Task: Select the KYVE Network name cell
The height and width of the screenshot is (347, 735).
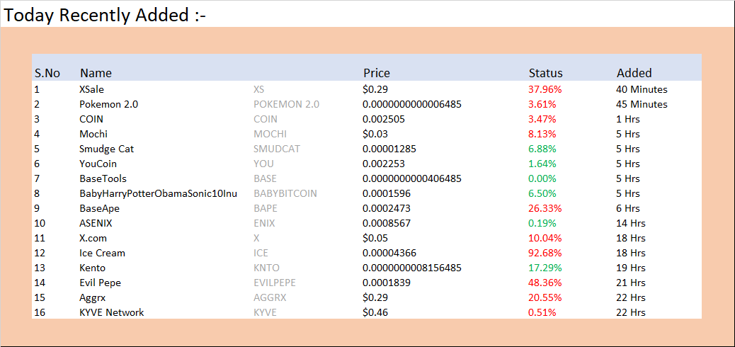Action: (112, 313)
